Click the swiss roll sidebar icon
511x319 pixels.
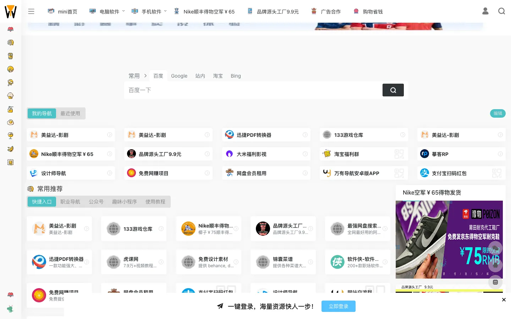click(x=11, y=43)
